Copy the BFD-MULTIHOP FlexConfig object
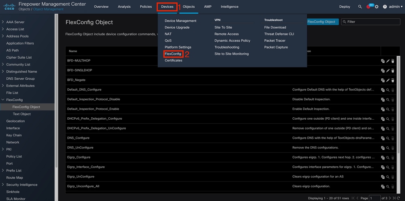 [x=383, y=61]
